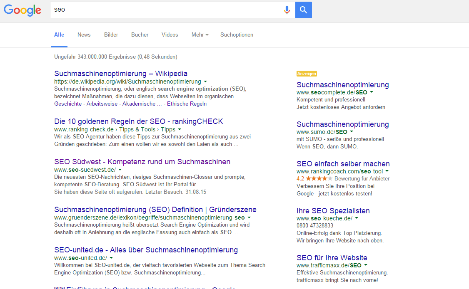Expand dropdown arrow next to seo-suedwest.de URL
Viewport: 469px width, 289px height.
120,170
